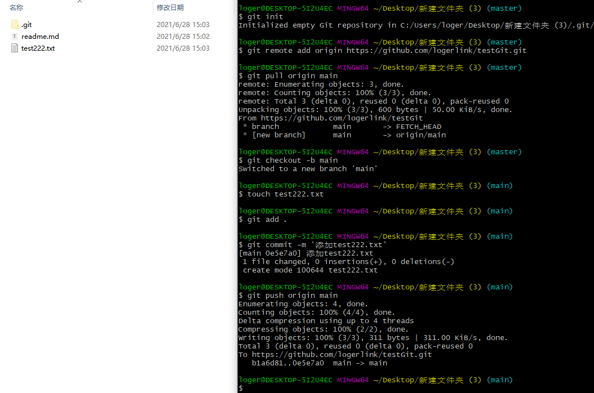Click the '[main 0e5e7a0] 添加test222.txt' output line

(x=305, y=253)
